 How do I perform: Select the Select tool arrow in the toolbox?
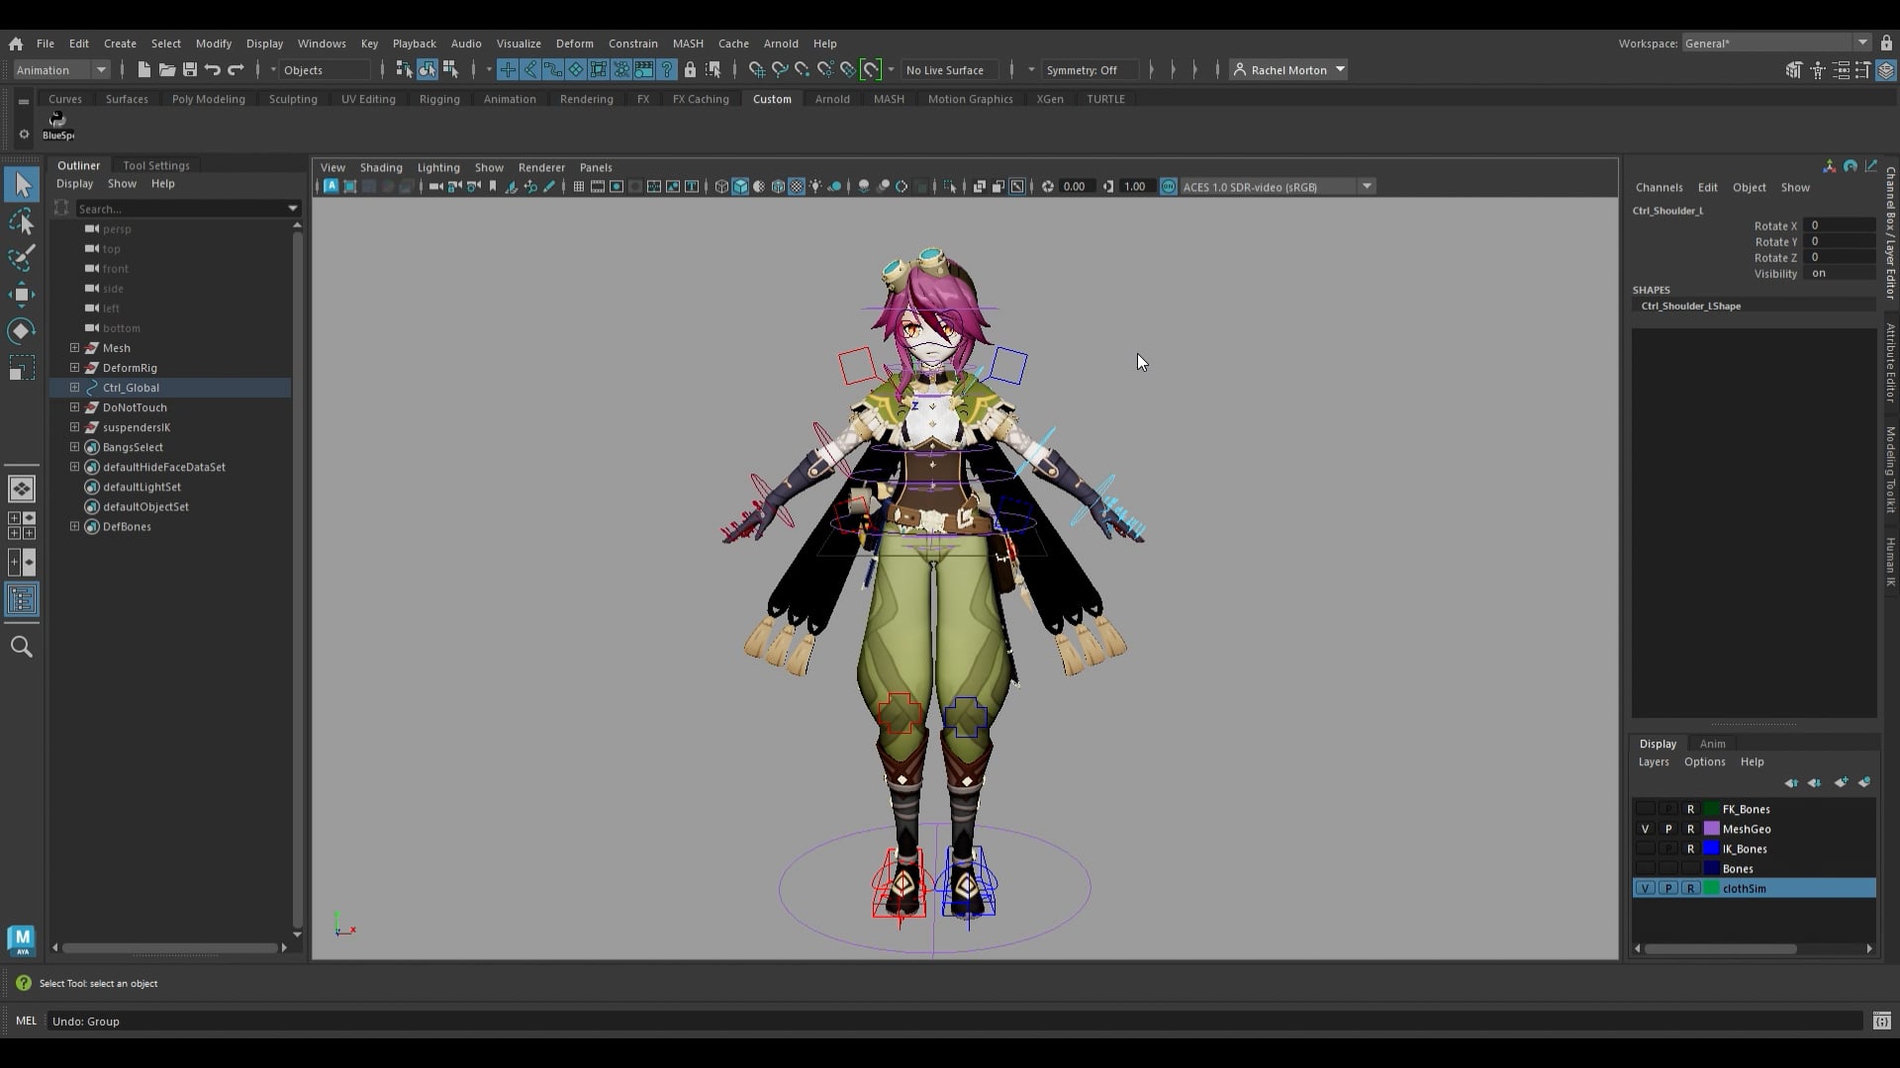22,185
